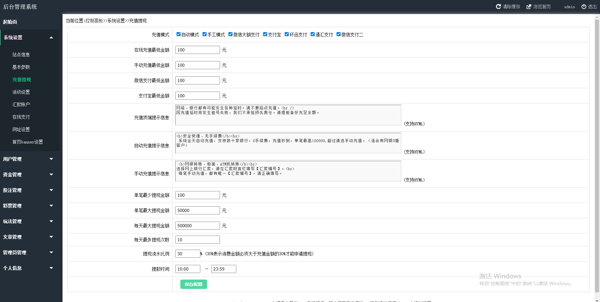The height and width of the screenshot is (302, 600).
Task: Click the 充值顶端提示信息 text area
Action: pyautogui.click(x=288, y=115)
